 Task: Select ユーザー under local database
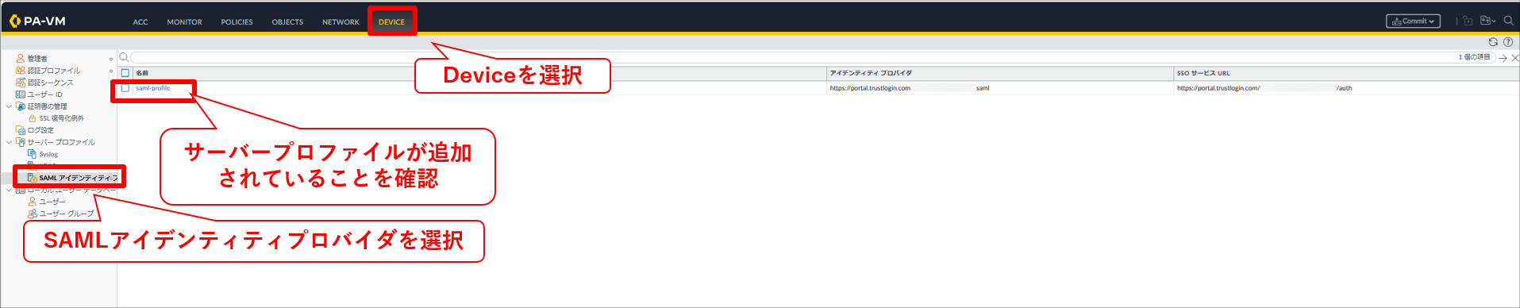(x=52, y=202)
